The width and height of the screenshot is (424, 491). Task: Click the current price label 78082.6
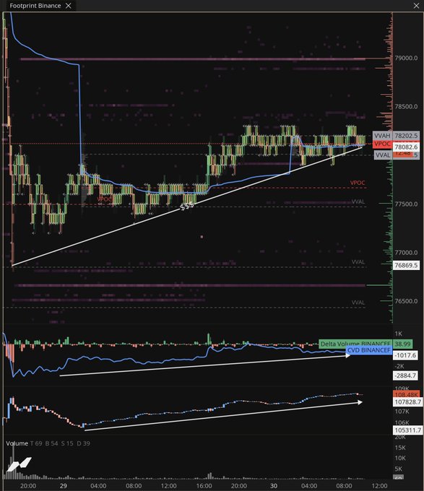406,147
